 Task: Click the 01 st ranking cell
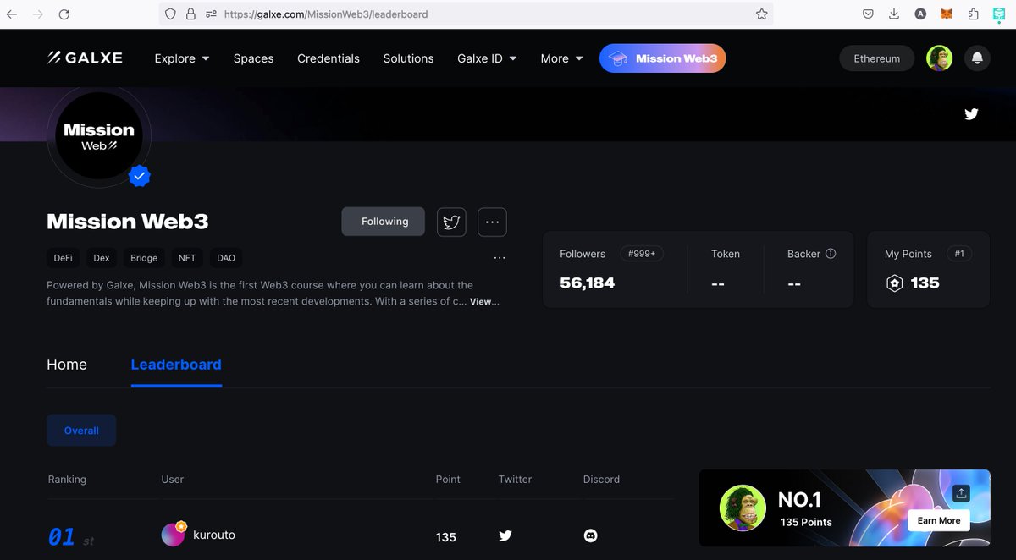(x=71, y=537)
